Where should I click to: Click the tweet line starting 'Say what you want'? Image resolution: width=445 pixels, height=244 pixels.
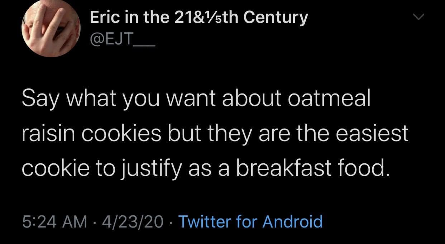tap(196, 99)
